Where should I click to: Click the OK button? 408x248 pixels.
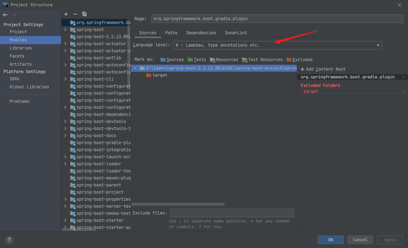(x=330, y=240)
